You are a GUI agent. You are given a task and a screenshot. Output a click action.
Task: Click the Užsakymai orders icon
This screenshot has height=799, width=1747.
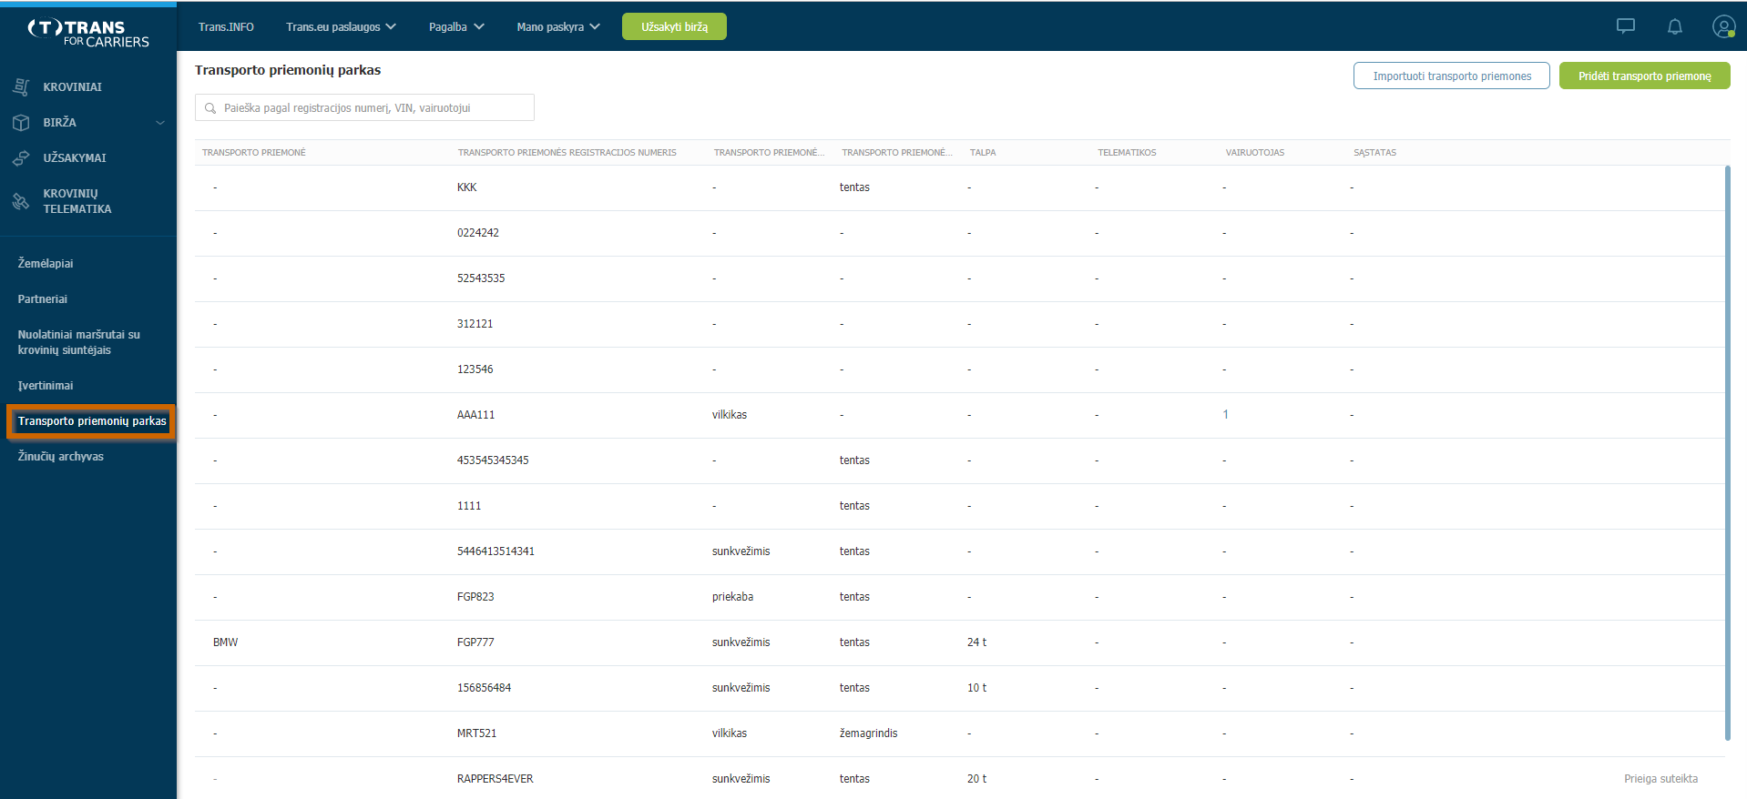tap(21, 158)
